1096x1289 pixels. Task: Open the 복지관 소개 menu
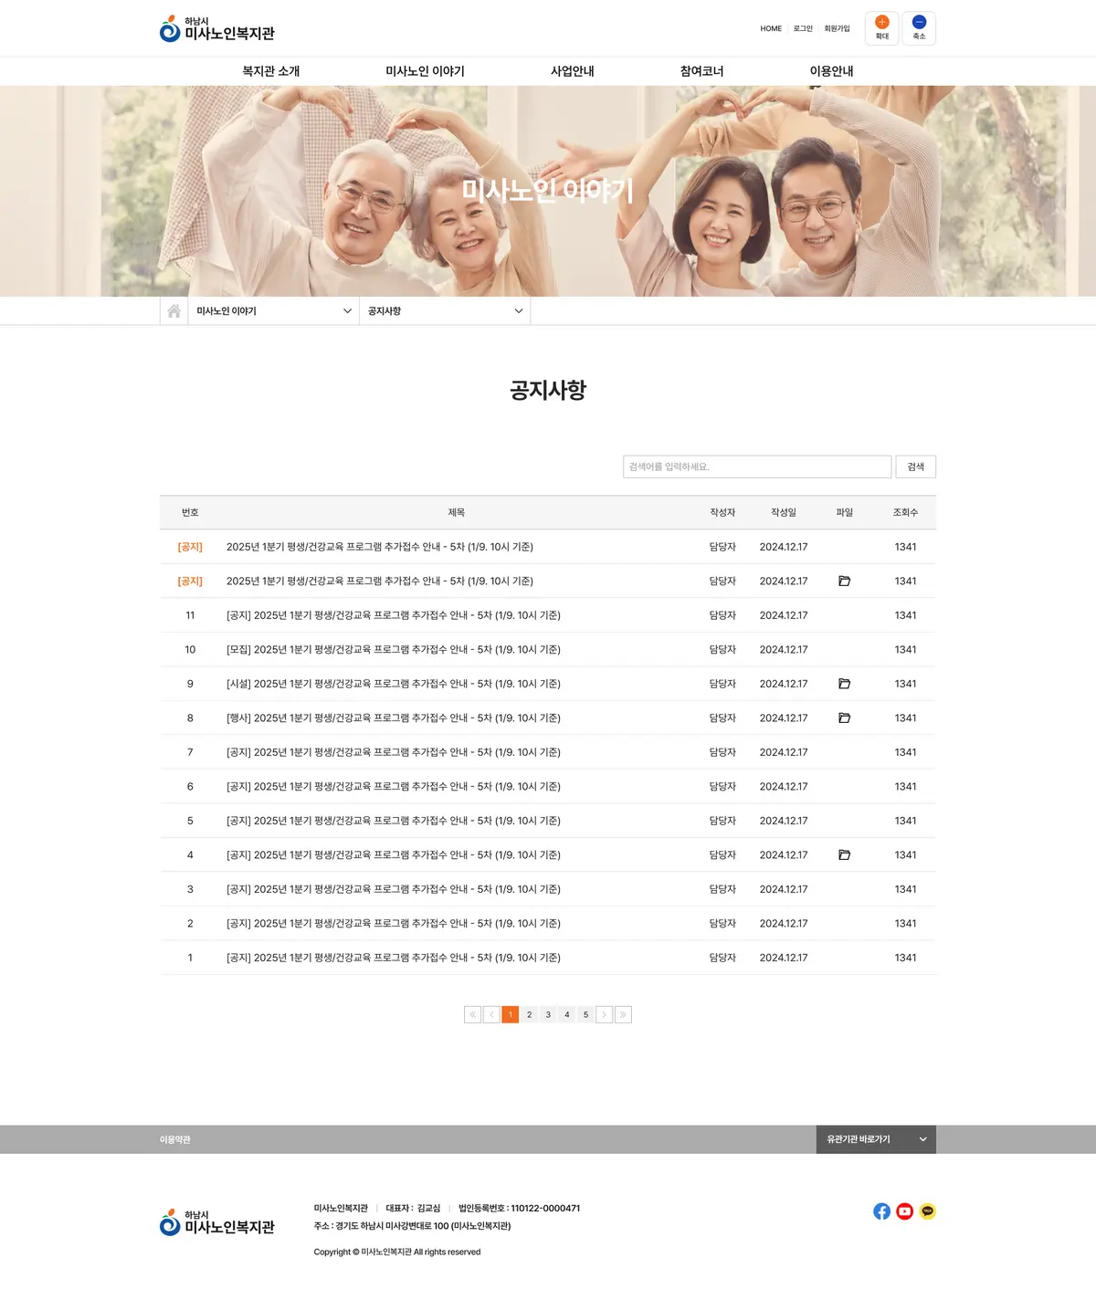click(270, 71)
